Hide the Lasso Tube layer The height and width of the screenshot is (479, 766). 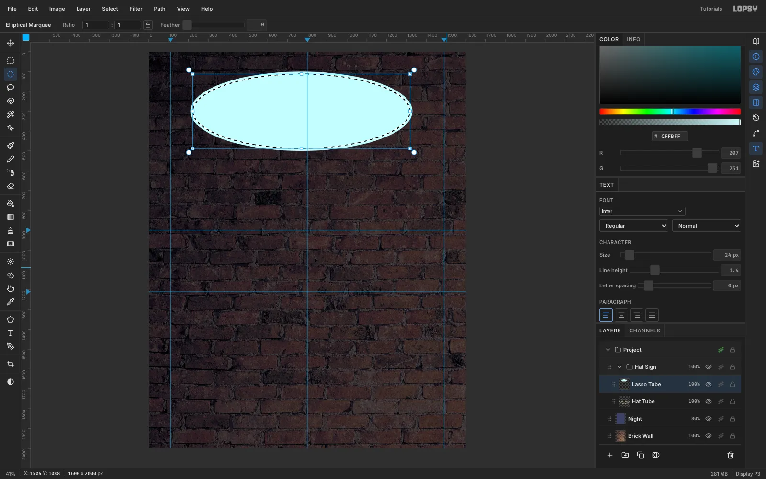pyautogui.click(x=709, y=384)
